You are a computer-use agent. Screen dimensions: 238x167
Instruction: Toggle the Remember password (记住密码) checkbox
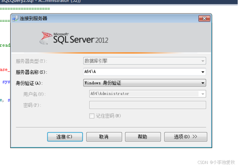(x=92, y=116)
